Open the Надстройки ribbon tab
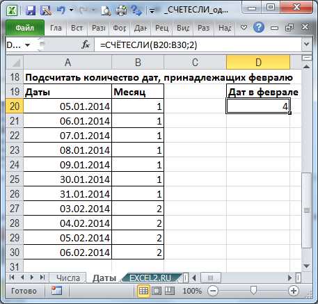Screen dimensions: 318x304 [x=225, y=28]
